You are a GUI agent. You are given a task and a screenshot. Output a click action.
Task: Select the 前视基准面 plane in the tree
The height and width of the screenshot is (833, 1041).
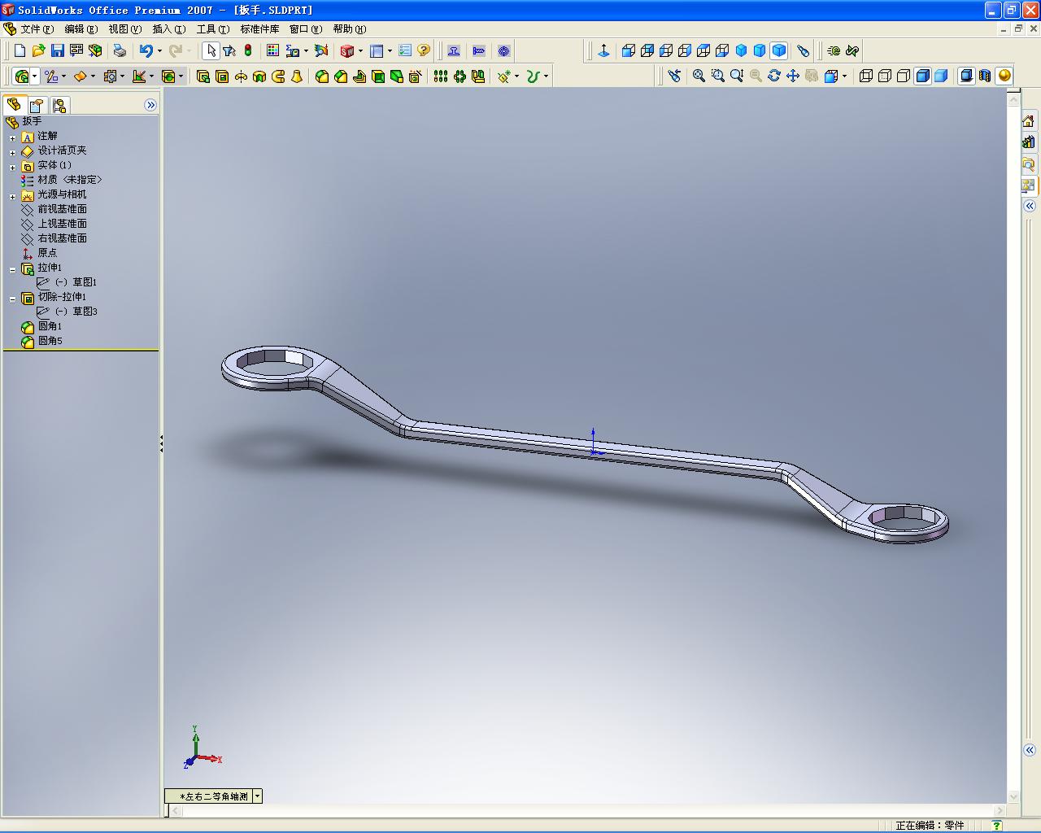click(x=62, y=209)
